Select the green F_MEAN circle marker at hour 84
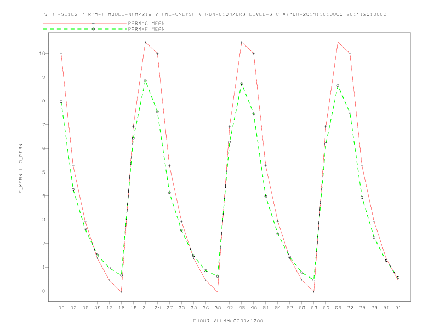The width and height of the screenshot is (434, 335). tap(398, 277)
